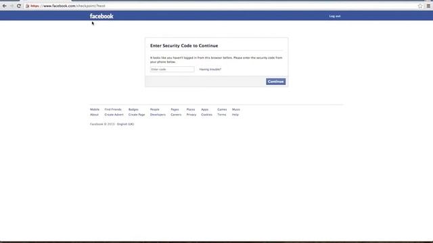Click the Log out link

(335, 16)
